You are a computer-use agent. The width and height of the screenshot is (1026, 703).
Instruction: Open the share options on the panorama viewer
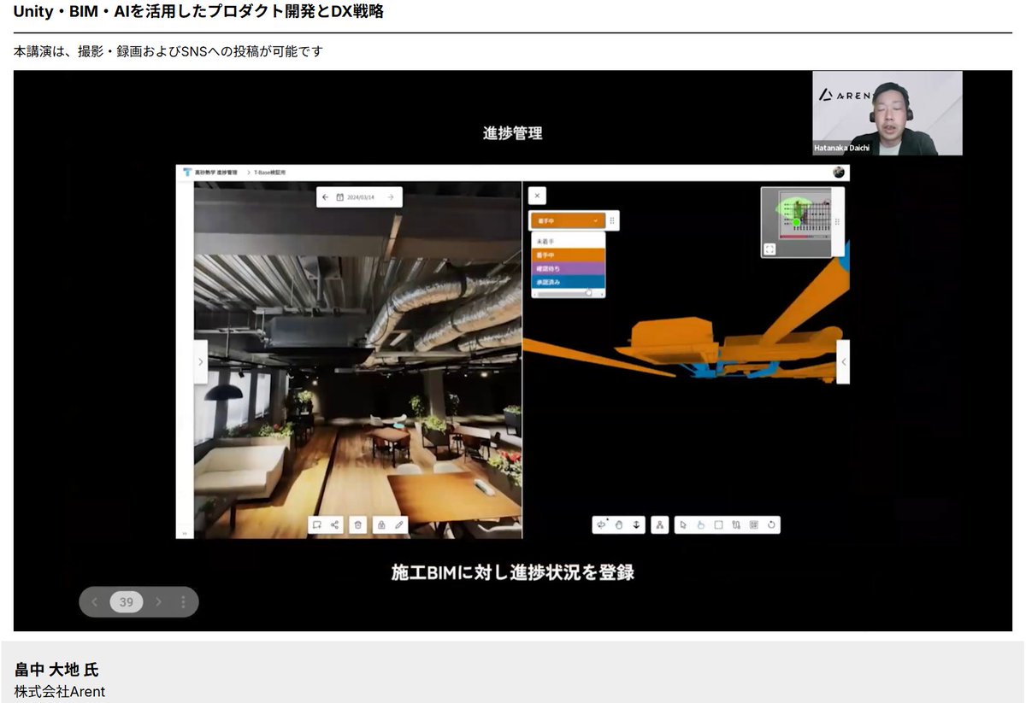[x=334, y=524]
